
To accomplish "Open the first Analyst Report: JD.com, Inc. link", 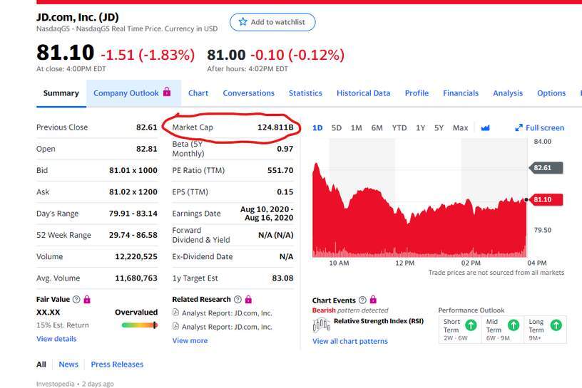I will tap(227, 313).
